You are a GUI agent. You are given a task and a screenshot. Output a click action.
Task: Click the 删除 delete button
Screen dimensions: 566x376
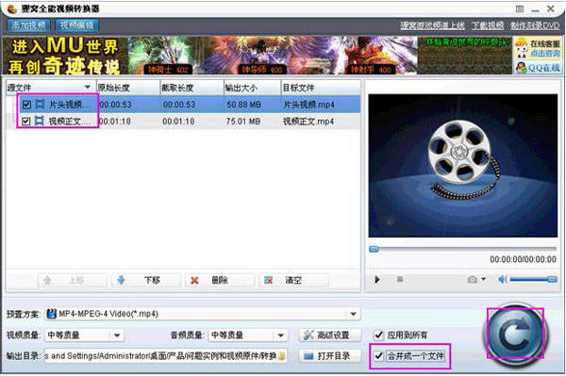(x=220, y=280)
